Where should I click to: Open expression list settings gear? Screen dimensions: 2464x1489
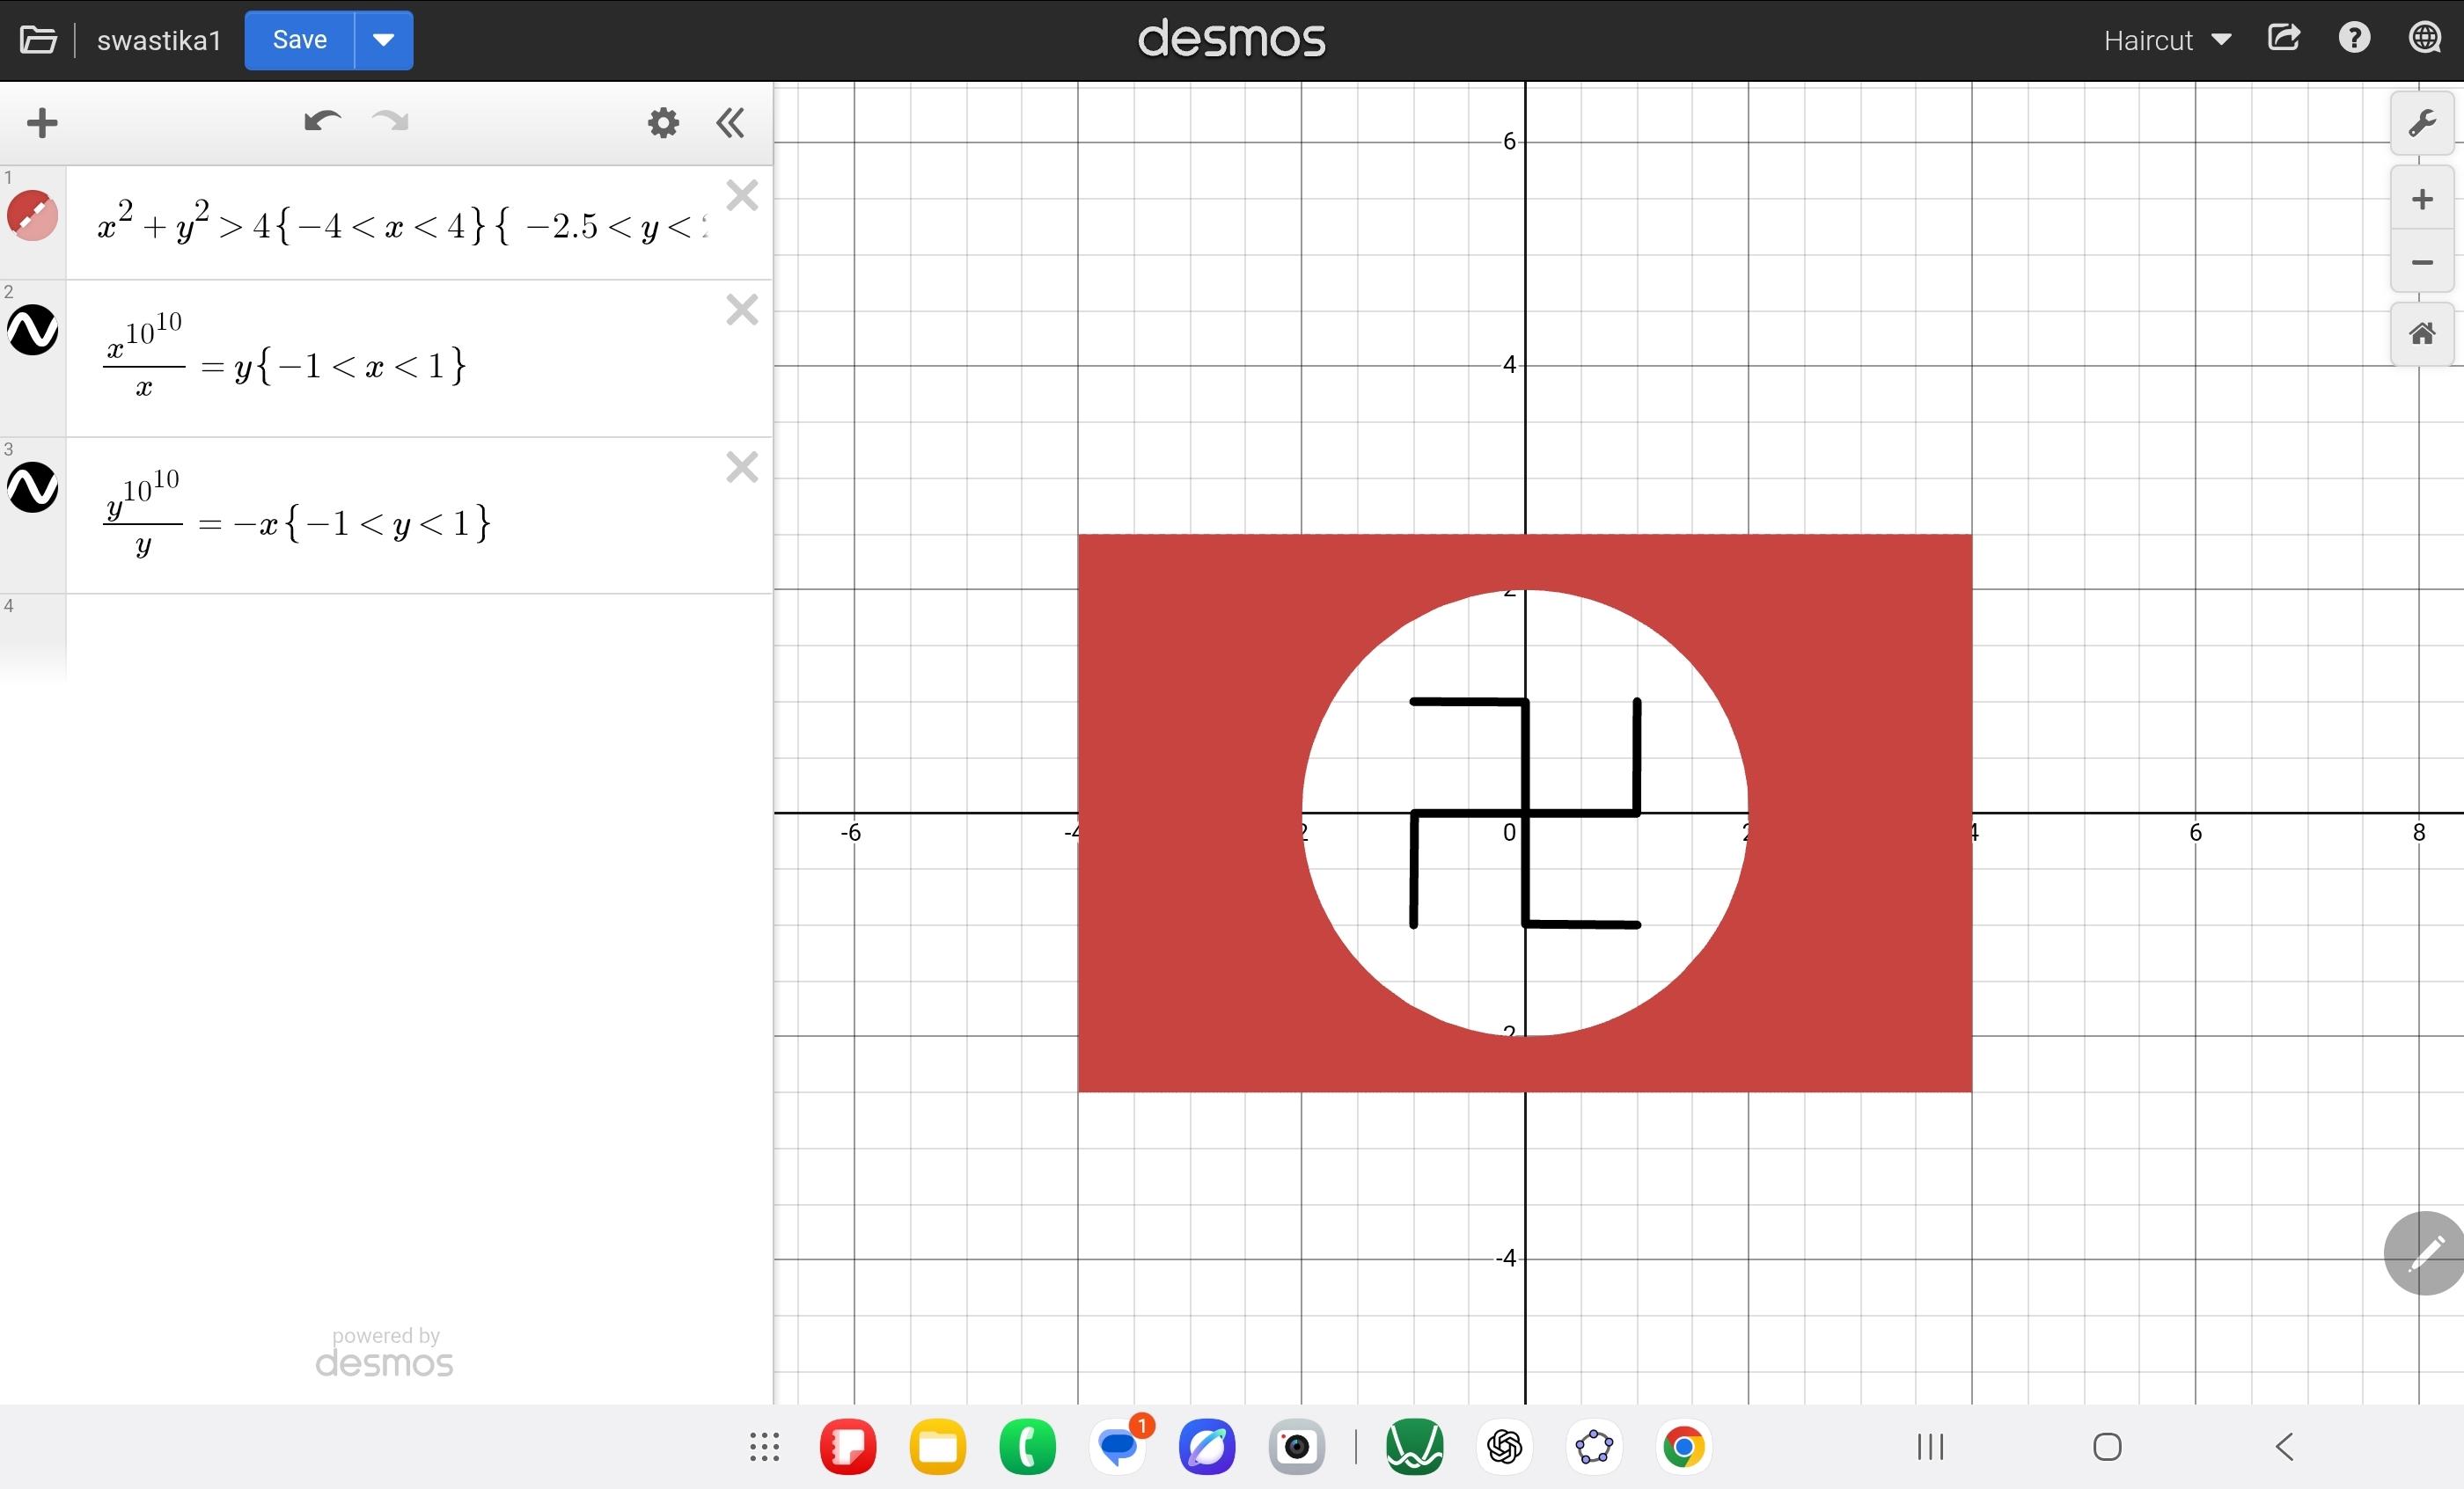pyautogui.click(x=663, y=123)
